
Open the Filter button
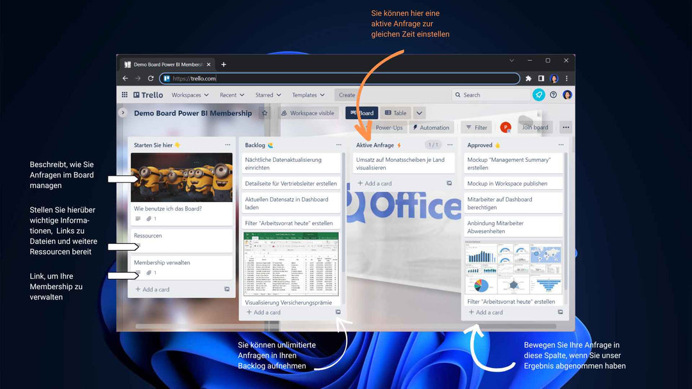point(476,127)
